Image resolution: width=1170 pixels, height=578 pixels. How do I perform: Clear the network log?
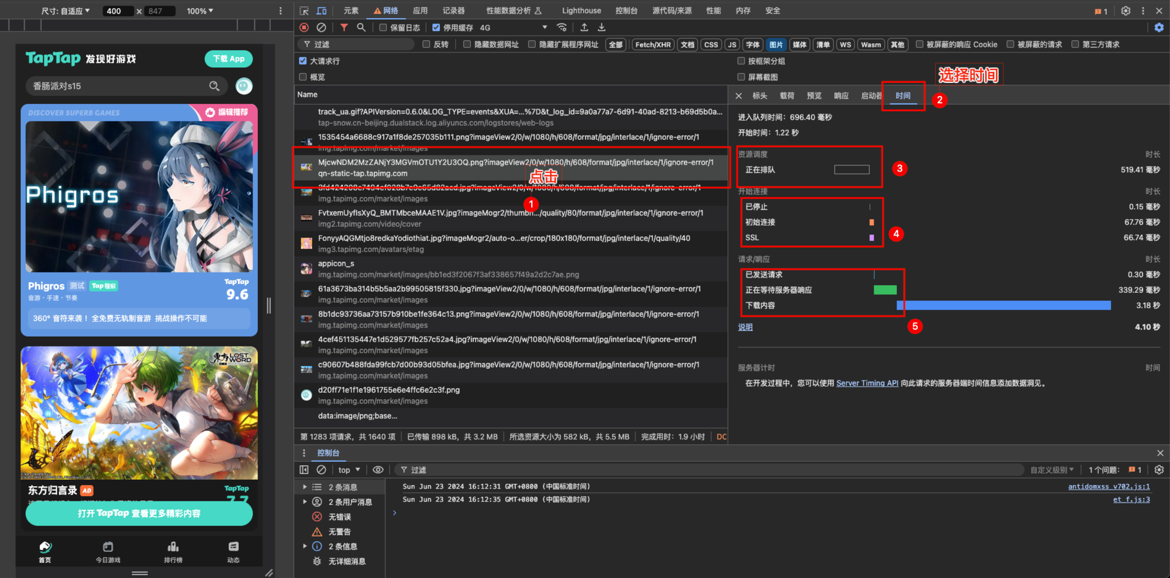[x=321, y=27]
